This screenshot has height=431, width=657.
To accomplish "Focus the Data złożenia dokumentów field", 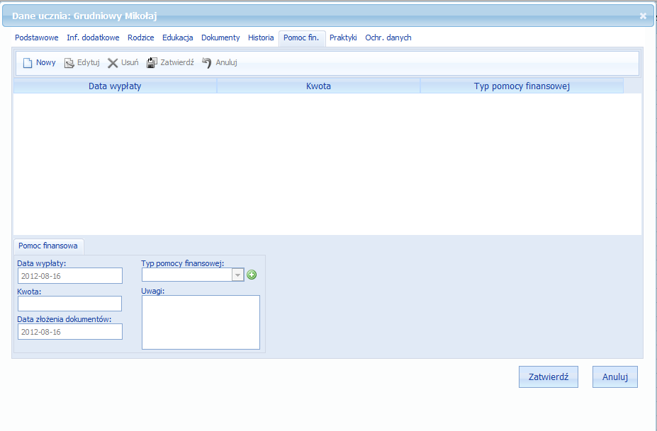I will (x=70, y=331).
